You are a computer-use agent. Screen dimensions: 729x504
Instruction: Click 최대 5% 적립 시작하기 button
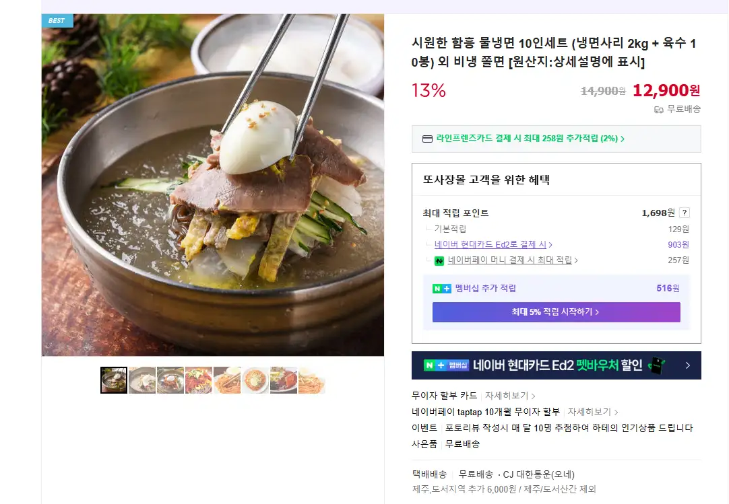(x=556, y=312)
